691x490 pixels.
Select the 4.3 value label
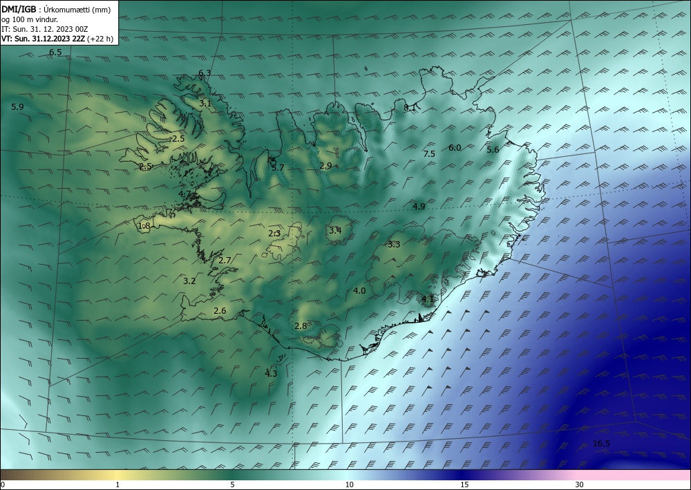(271, 374)
